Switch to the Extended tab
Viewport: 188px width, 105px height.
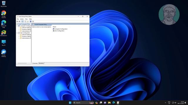(x=35, y=63)
